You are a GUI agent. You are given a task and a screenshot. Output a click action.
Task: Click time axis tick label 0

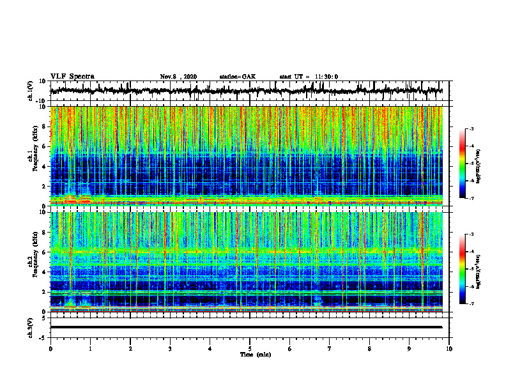[x=50, y=349]
